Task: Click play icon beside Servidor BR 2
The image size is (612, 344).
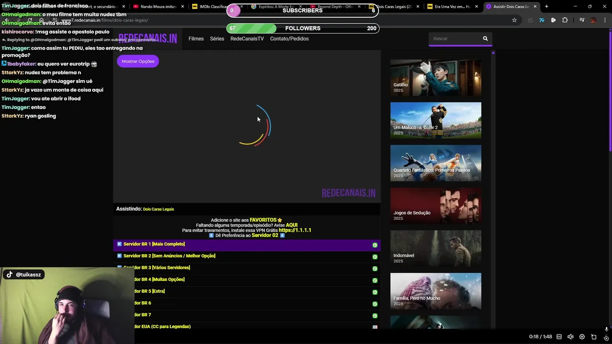Action: (x=120, y=256)
